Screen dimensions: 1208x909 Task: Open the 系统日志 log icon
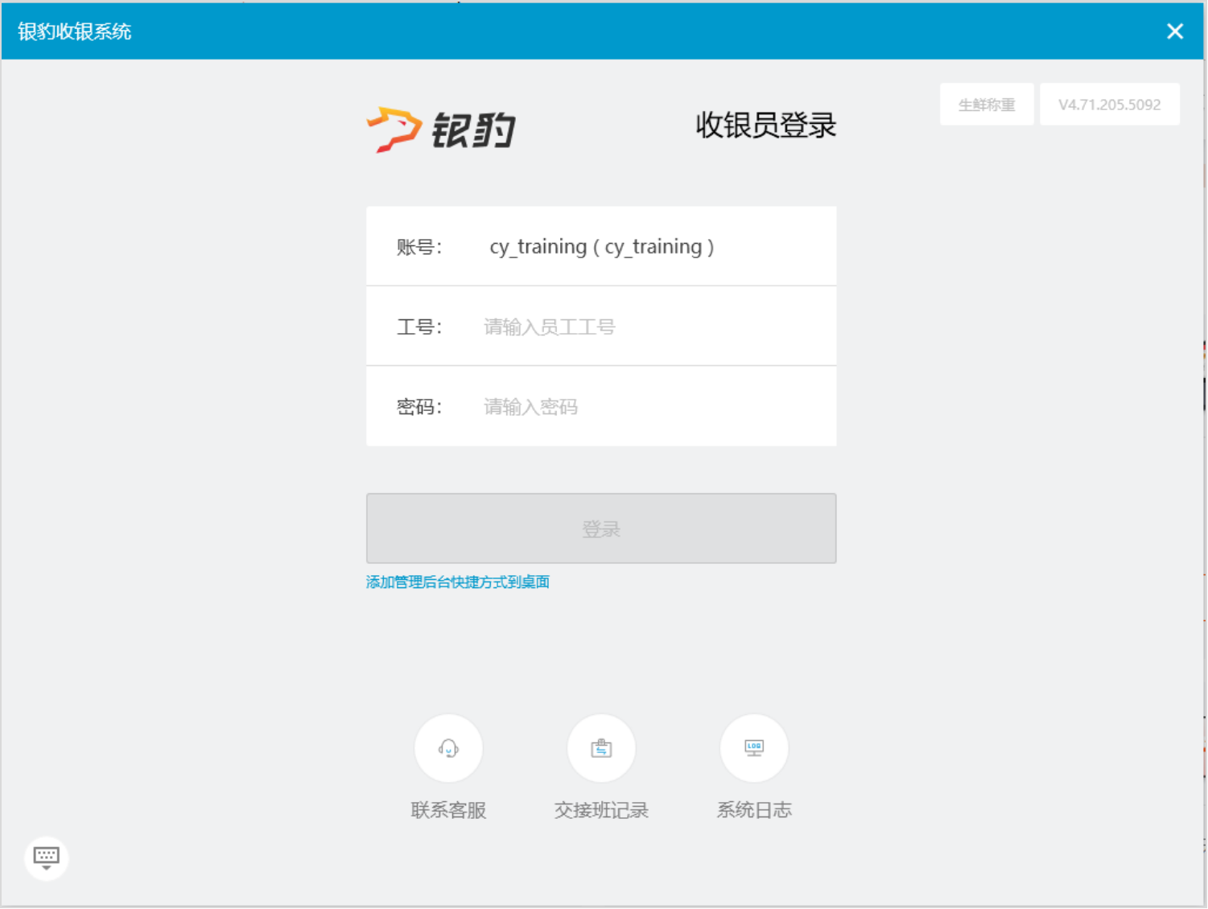754,748
